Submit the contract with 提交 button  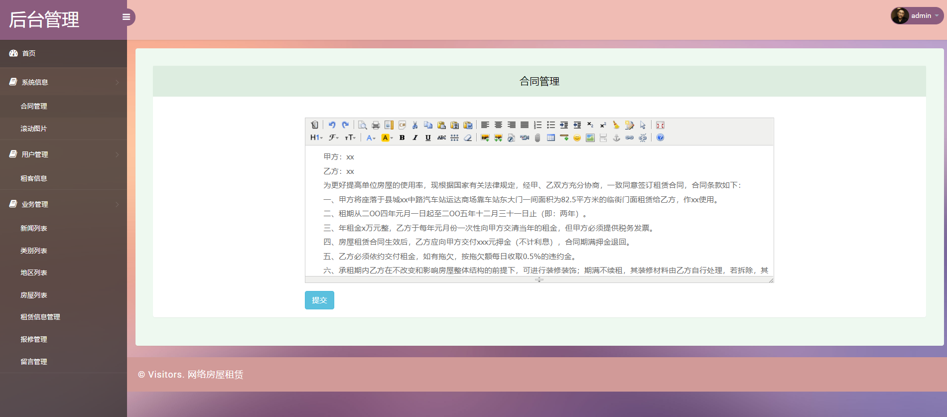pyautogui.click(x=319, y=300)
